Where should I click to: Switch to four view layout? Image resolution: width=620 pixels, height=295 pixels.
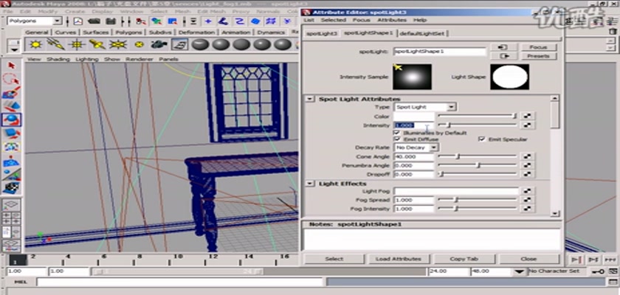tap(12, 219)
